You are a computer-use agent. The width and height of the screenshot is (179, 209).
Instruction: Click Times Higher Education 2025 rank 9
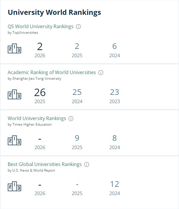[77, 138]
